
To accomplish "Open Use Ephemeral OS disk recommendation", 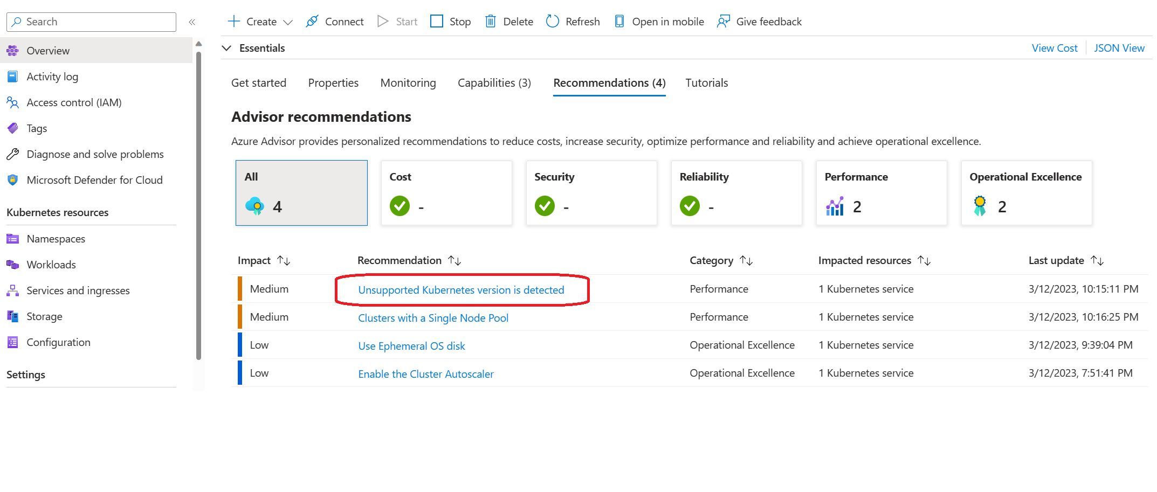I will [411, 346].
